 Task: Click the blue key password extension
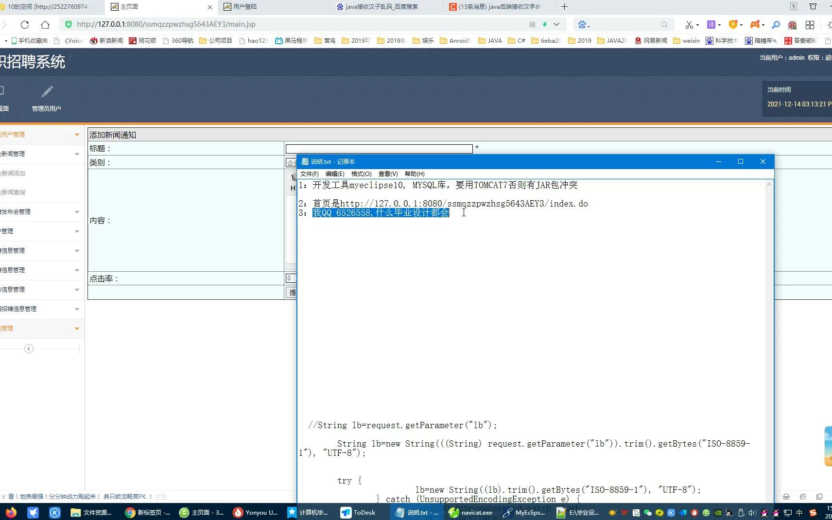click(x=776, y=24)
